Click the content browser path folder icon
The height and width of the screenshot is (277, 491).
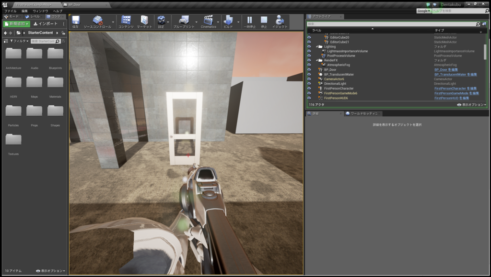(x=19, y=33)
